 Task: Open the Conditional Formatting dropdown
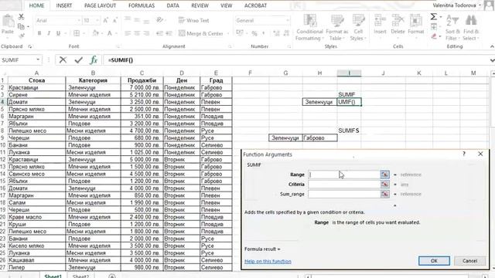coord(309,28)
